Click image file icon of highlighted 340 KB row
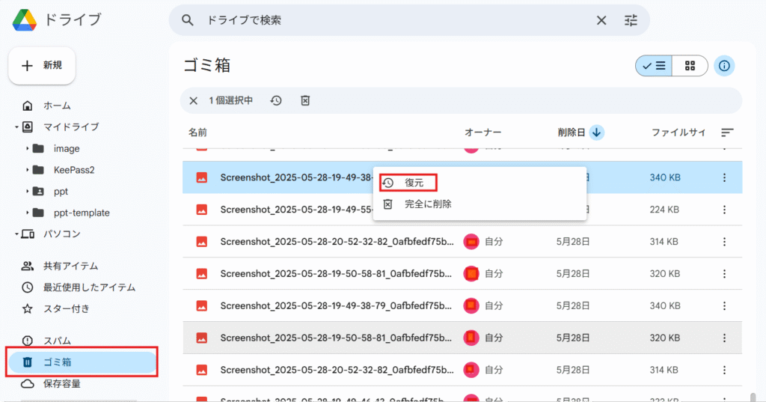766x402 pixels. [x=201, y=177]
